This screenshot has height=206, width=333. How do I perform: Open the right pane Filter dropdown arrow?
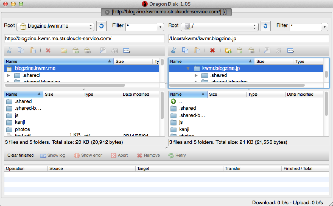point(325,26)
